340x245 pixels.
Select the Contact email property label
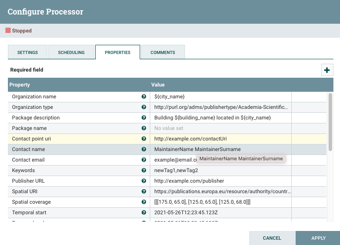click(28, 160)
